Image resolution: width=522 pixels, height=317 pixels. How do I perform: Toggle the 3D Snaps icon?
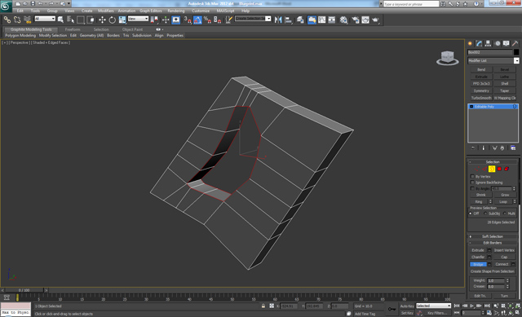point(188,20)
